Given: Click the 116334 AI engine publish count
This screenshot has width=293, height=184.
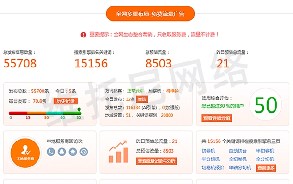Looking at the screenshot, I should pyautogui.click(x=133, y=108).
